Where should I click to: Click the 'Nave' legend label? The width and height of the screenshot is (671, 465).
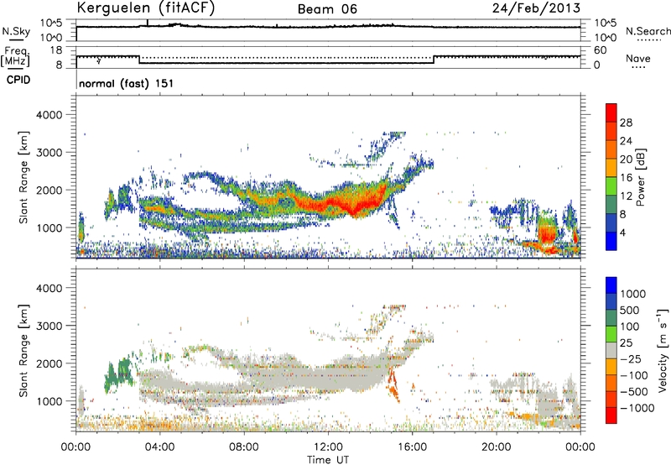click(638, 58)
